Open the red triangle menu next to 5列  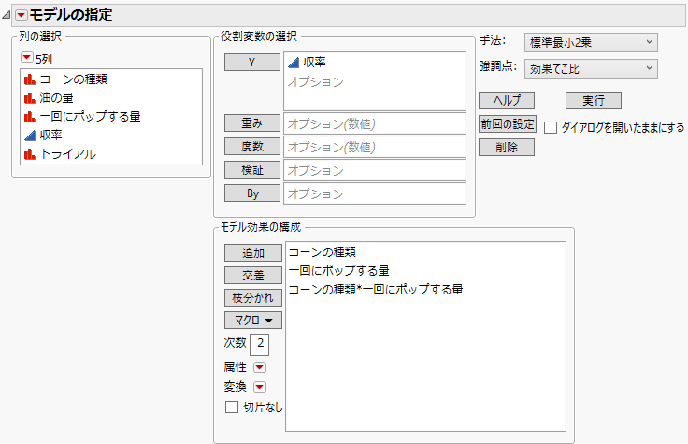tap(27, 57)
